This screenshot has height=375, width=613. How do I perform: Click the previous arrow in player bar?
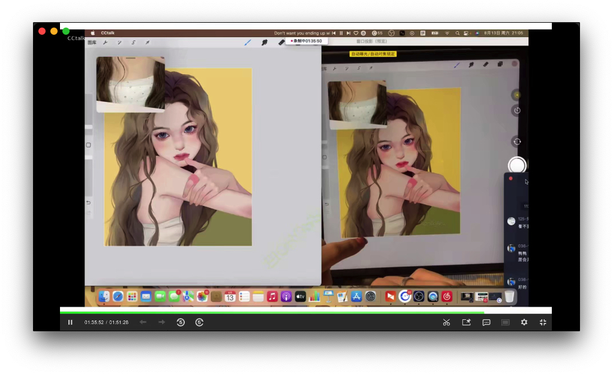pos(143,322)
